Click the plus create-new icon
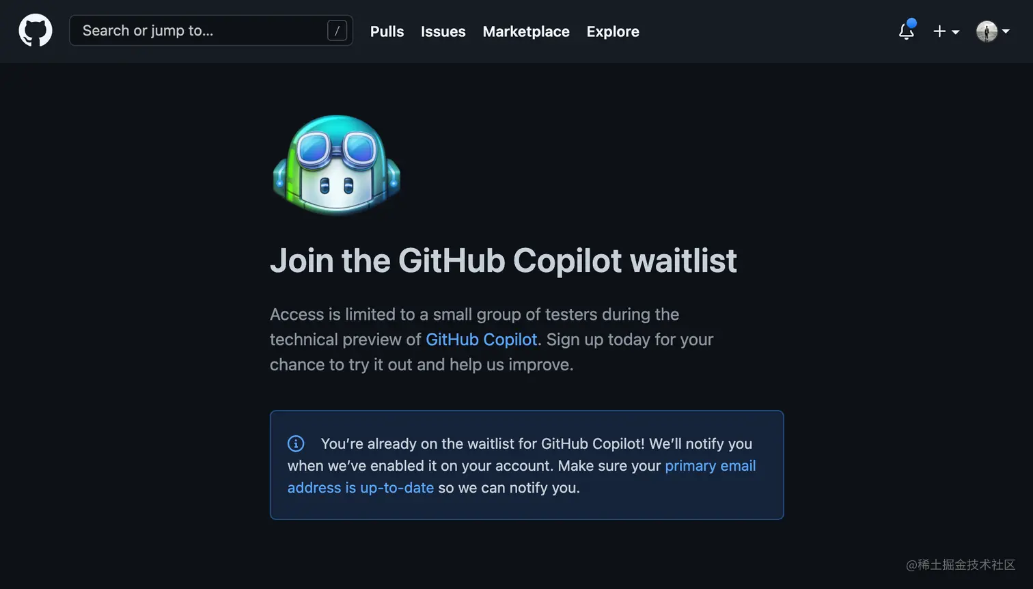This screenshot has width=1033, height=589. coord(939,31)
